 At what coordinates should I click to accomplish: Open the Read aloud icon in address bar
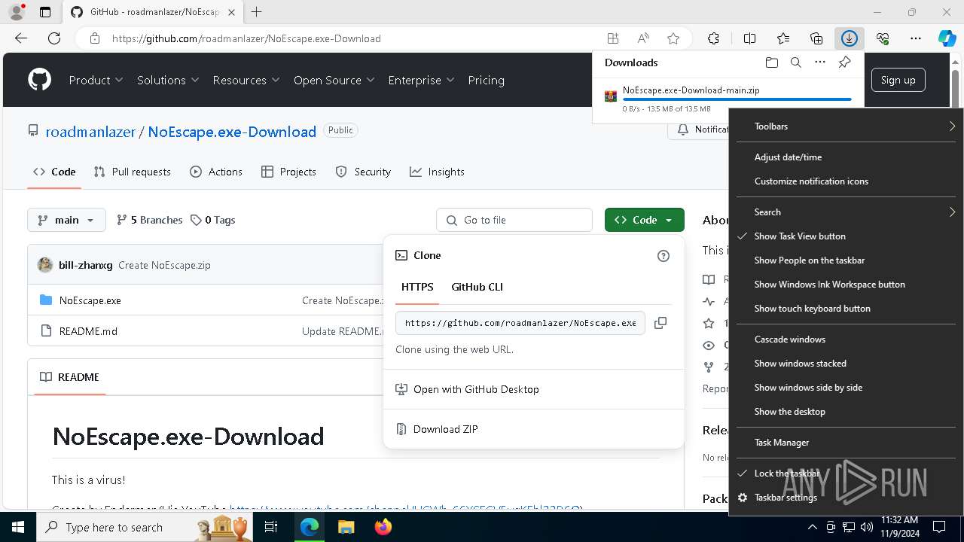[643, 38]
